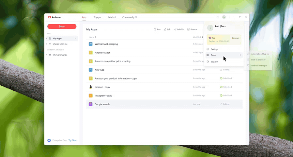Click the Tools grid icon in menu
Image resolution: width=293 pixels, height=157 pixels.
[x=208, y=55]
